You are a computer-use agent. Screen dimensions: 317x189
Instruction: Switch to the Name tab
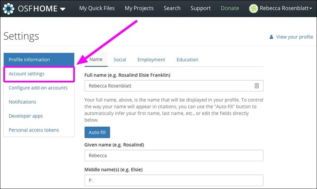pos(96,59)
